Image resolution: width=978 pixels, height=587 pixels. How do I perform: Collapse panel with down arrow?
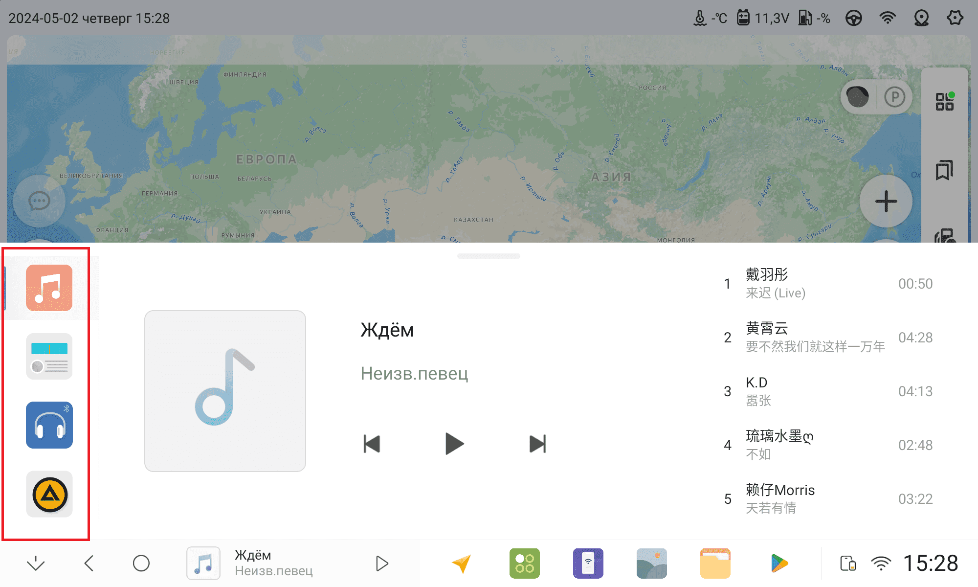point(36,564)
